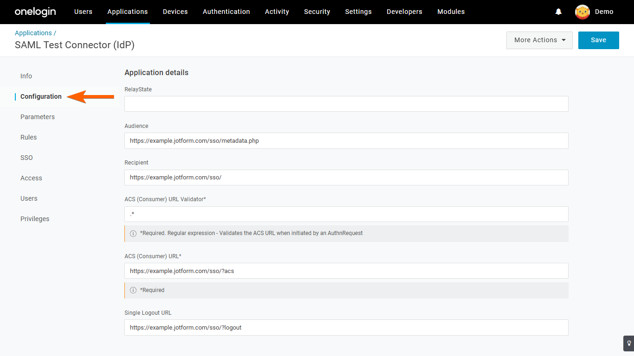Click the Demo user avatar

click(x=582, y=12)
